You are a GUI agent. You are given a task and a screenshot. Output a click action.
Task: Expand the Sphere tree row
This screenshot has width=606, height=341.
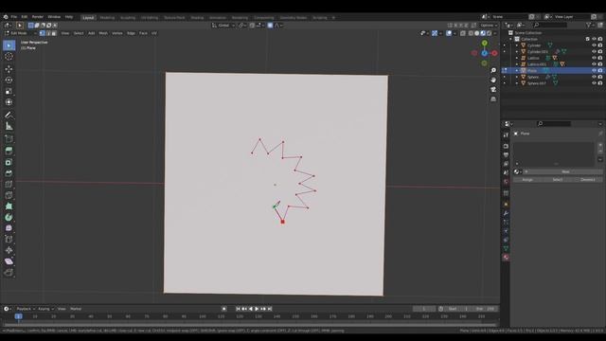click(517, 77)
